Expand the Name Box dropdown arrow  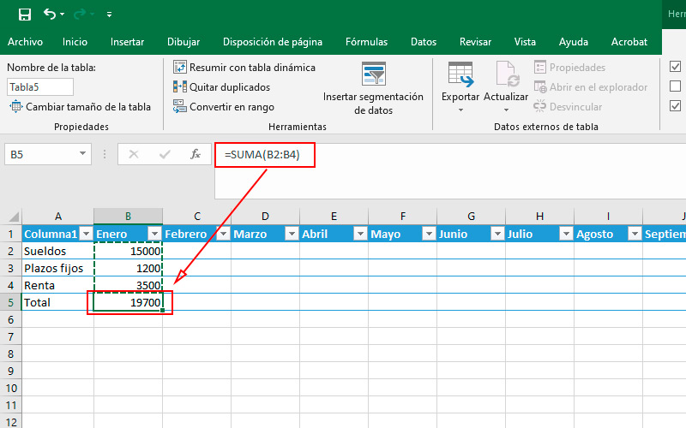click(83, 154)
